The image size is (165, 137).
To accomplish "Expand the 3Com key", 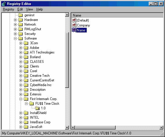I will [21, 43].
